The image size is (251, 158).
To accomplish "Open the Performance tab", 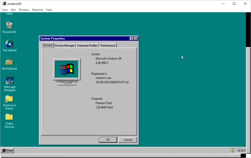I will coord(108,46).
